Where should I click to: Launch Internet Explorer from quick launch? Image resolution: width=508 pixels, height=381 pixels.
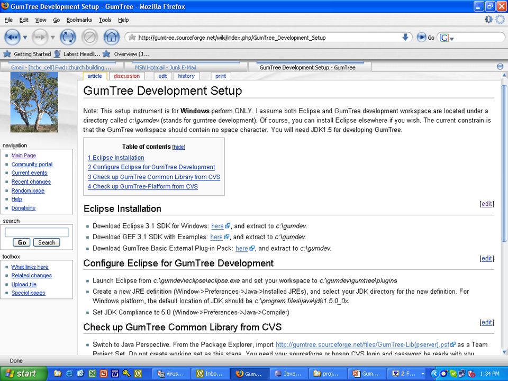[x=69, y=374]
